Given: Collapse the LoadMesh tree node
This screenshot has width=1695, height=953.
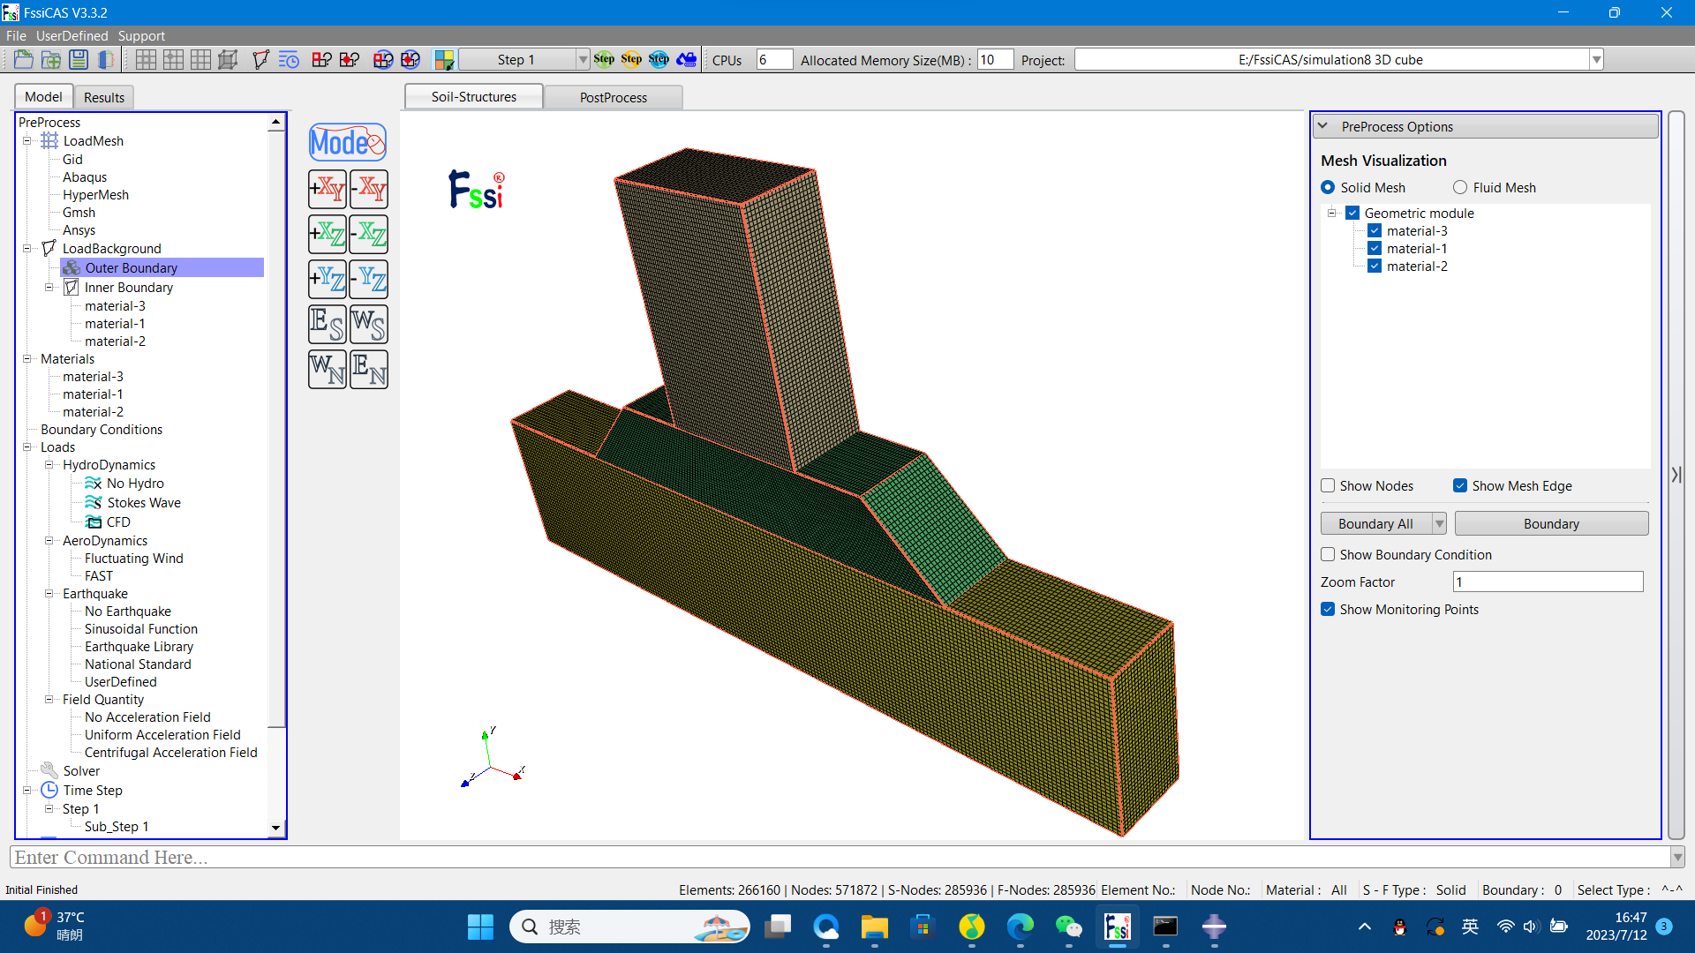Looking at the screenshot, I should tap(26, 140).
